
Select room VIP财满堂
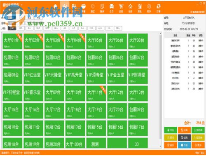(138, 76)
